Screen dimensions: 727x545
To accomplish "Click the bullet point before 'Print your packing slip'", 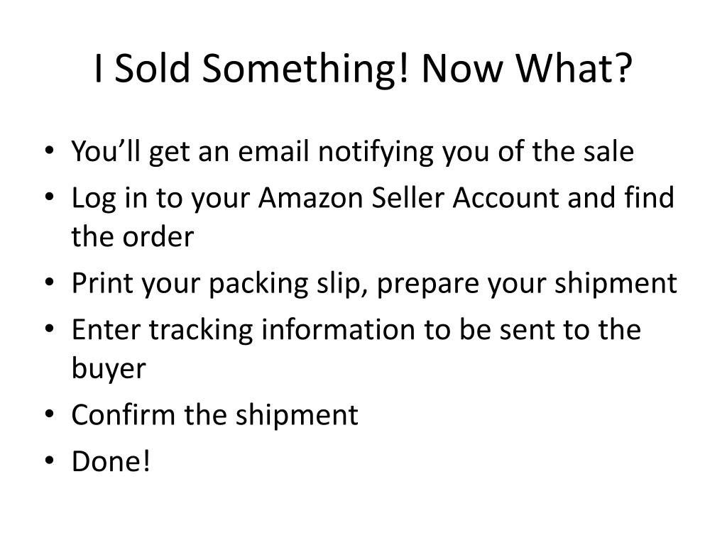I will pos(50,282).
